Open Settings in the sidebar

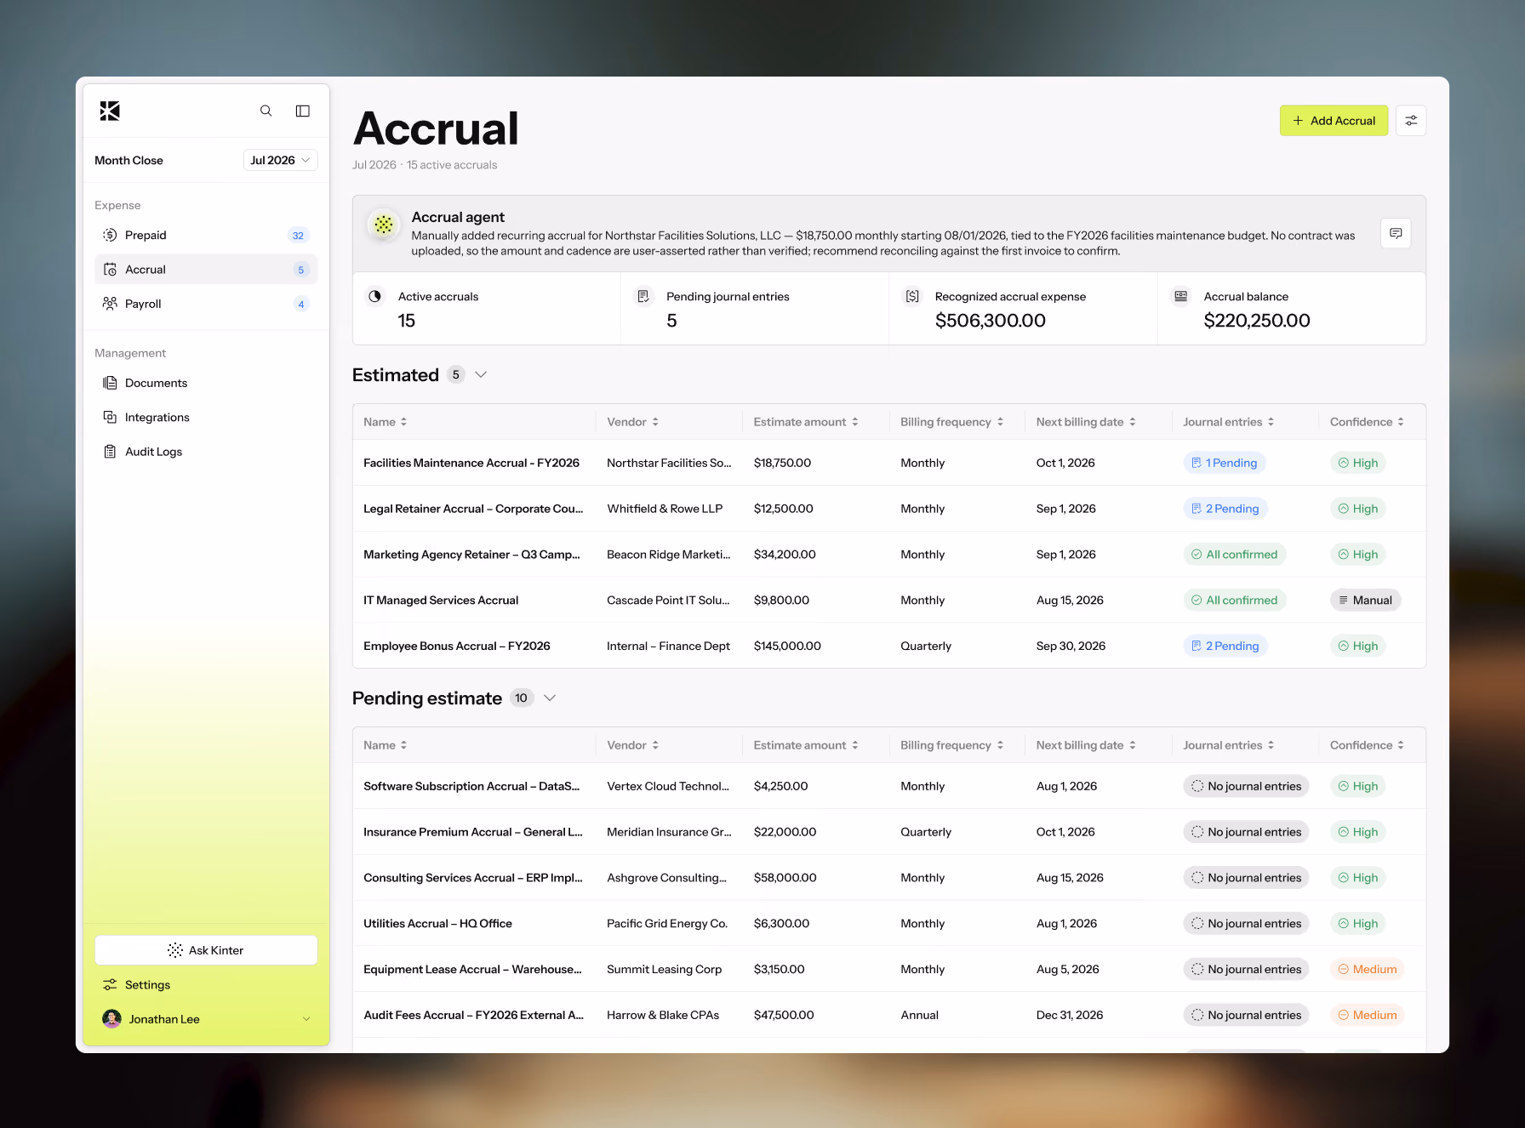pyautogui.click(x=206, y=985)
